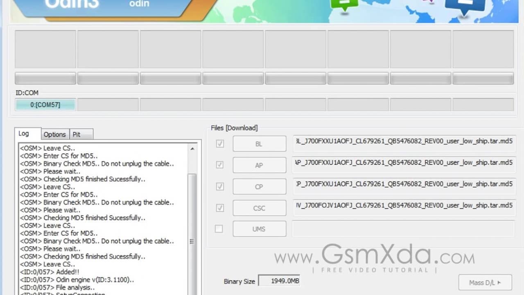Click the Mass D/L button

pos(485,282)
